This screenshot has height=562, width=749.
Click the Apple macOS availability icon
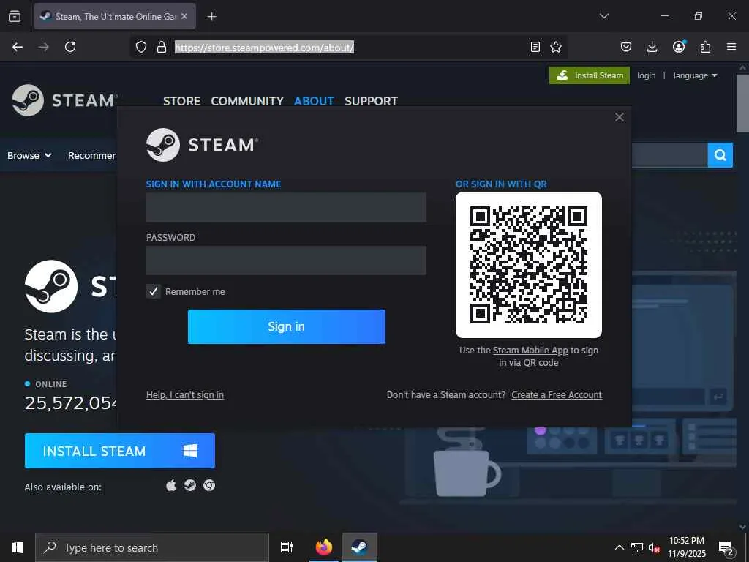point(171,486)
